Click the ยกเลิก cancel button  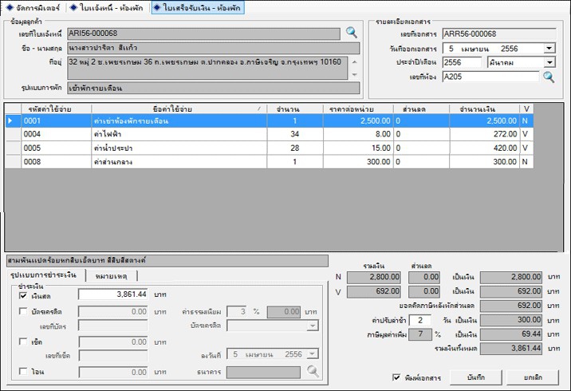click(533, 377)
